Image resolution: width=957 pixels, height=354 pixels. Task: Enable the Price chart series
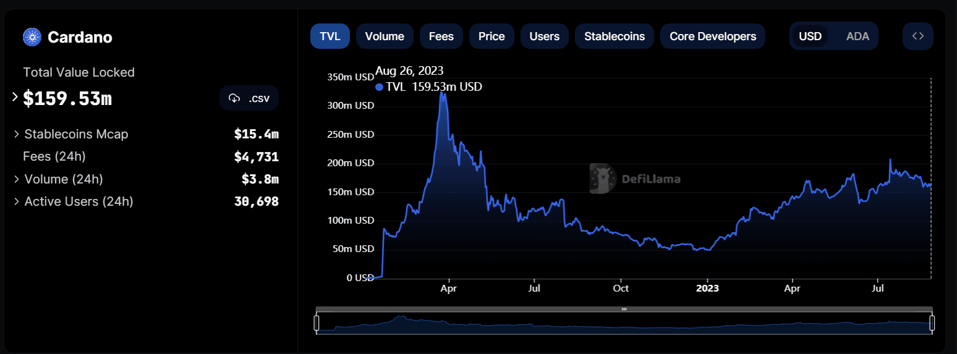pos(491,36)
